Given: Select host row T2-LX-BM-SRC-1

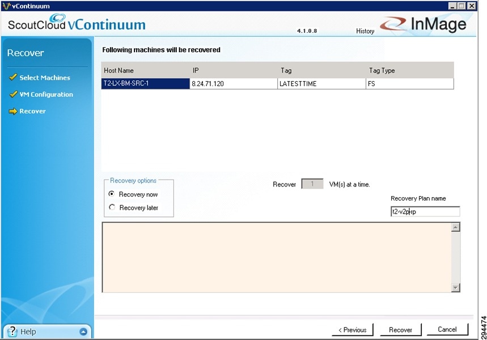Looking at the screenshot, I should (x=145, y=83).
